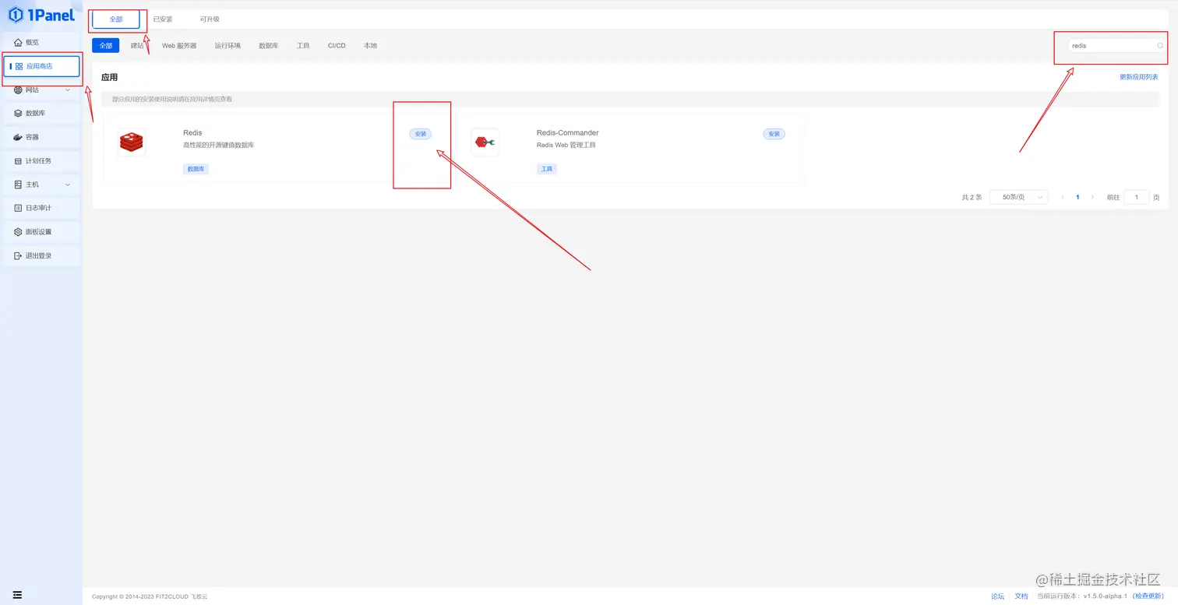Switch to the 已安装 tab
The width and height of the screenshot is (1178, 605).
(x=163, y=19)
